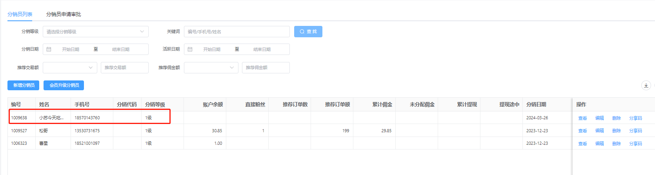655x175 pixels.
Task: Click the 推荐佣金额 amount input
Action: click(266, 67)
